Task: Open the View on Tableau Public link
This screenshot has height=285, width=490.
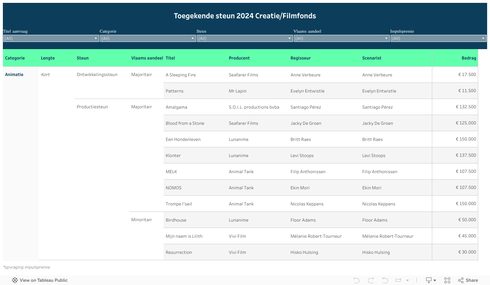Action: [x=40, y=280]
